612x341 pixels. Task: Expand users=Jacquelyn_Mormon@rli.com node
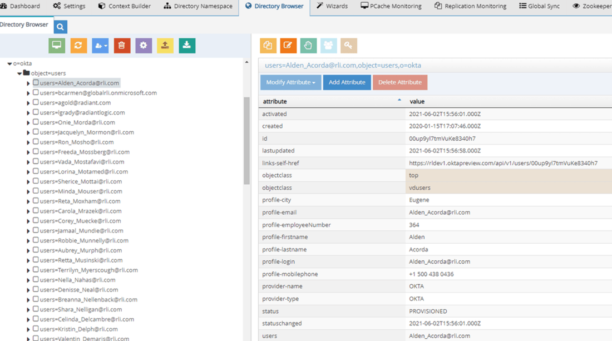[28, 132]
